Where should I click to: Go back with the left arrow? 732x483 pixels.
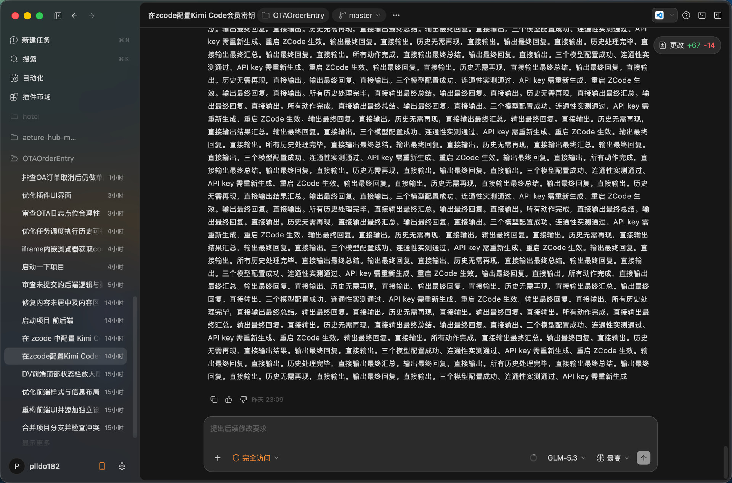click(x=75, y=16)
